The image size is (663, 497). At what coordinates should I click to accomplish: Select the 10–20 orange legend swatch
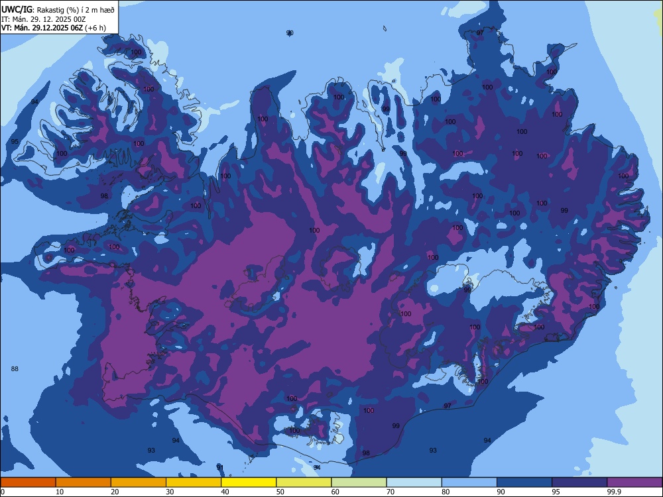click(x=84, y=482)
